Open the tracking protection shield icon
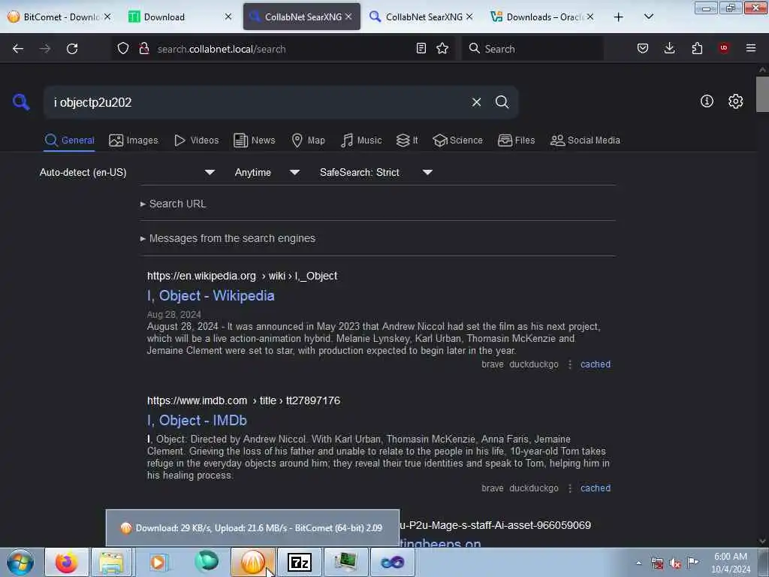Viewport: 769px width, 577px height. pyautogui.click(x=123, y=49)
